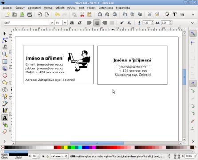
Task: Toggle snapping enable button
Action: tap(193, 33)
